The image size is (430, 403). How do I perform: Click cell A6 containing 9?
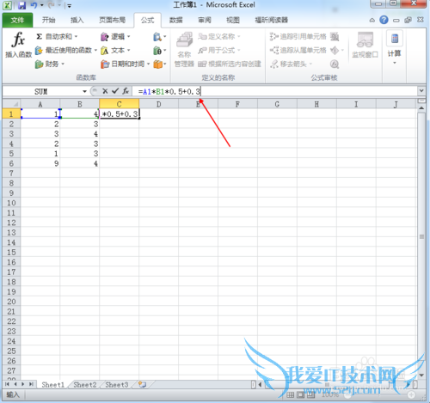(40, 163)
